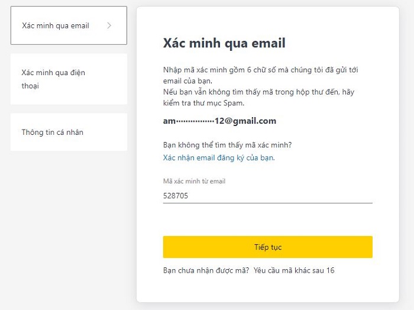This screenshot has height=310, width=414.
Task: Switch to the 'Thông tin cá nhân' section
Action: coord(69,132)
